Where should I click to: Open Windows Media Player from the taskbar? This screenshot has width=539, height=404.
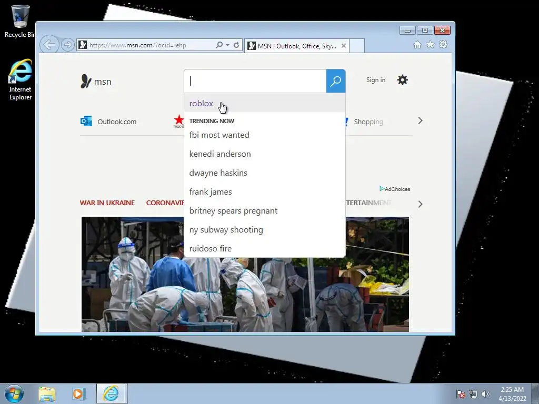click(x=78, y=394)
